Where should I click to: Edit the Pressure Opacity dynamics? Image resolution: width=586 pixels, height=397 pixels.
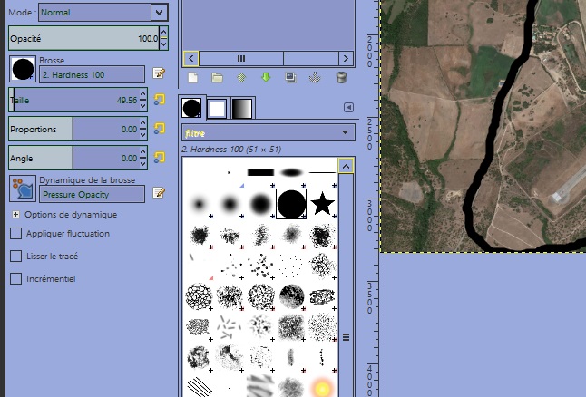[x=160, y=193]
